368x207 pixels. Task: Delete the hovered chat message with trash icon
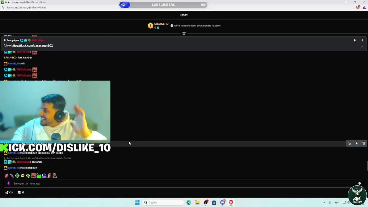(364, 143)
